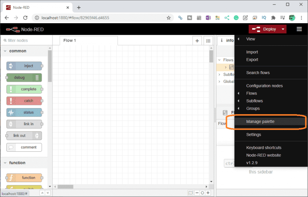
Task: Open the list of flows icon
Action: tap(208, 41)
